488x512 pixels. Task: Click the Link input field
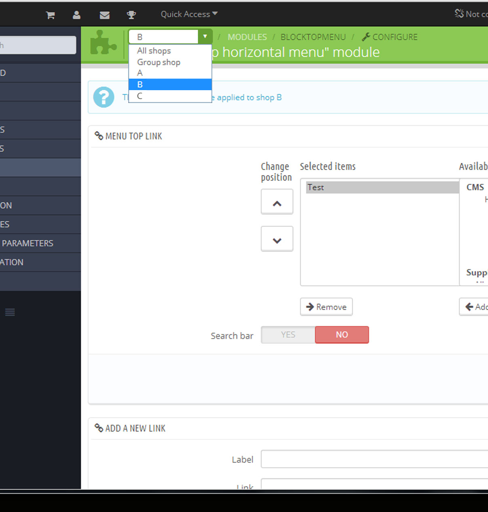pyautogui.click(x=374, y=484)
